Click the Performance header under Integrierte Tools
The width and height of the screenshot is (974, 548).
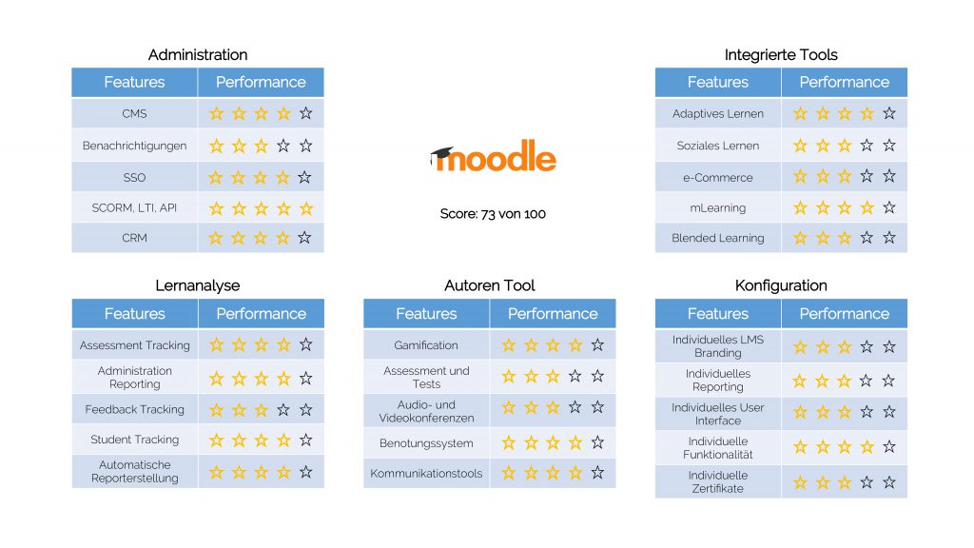pyautogui.click(x=844, y=82)
